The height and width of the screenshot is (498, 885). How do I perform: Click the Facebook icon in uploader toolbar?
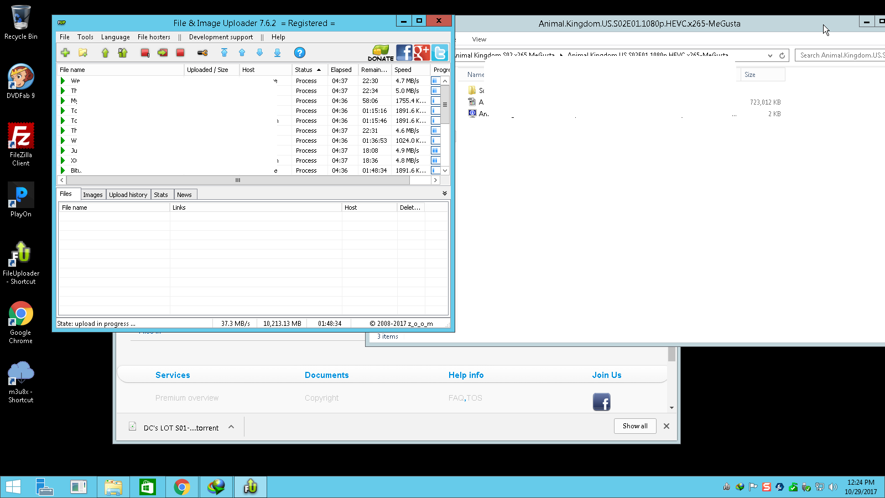pyautogui.click(x=404, y=53)
